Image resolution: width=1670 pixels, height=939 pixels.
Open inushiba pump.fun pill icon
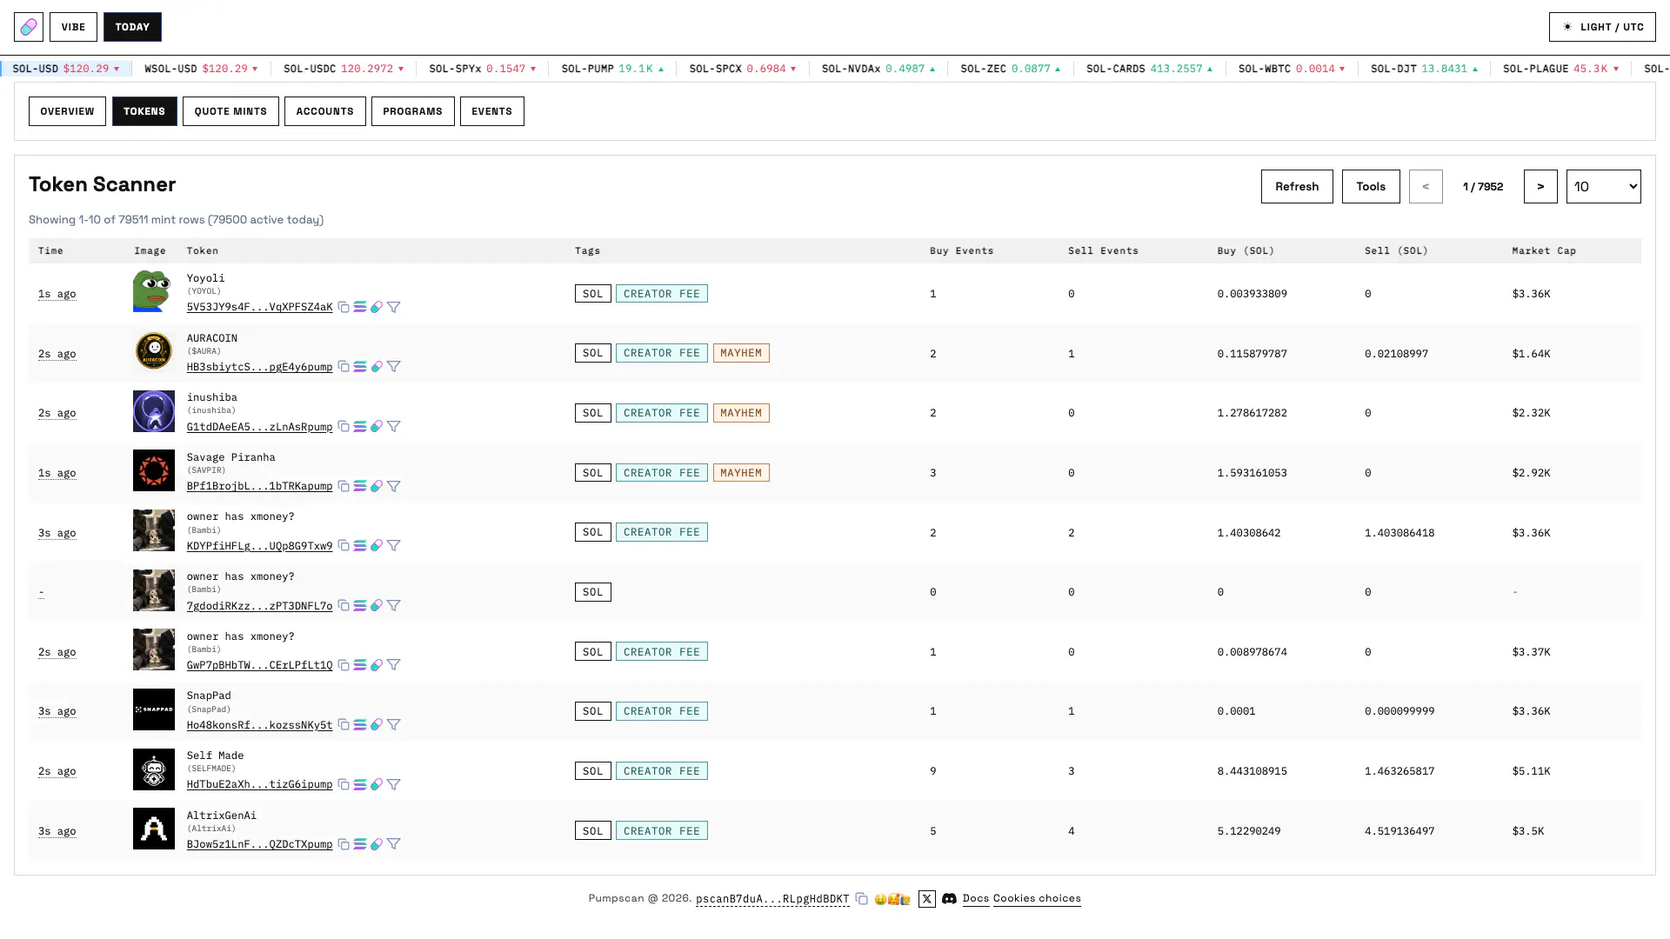[x=377, y=427]
